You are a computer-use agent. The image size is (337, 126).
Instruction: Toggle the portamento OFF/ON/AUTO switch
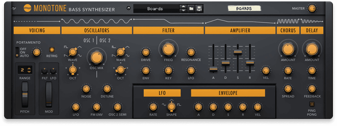[17, 52]
